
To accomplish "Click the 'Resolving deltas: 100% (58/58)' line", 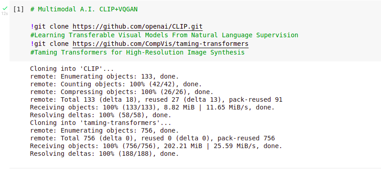I will point(101,115).
